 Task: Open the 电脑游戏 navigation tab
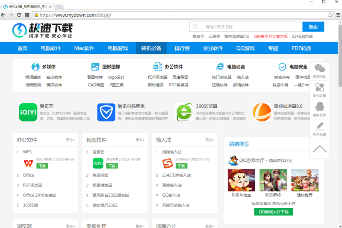point(118,48)
